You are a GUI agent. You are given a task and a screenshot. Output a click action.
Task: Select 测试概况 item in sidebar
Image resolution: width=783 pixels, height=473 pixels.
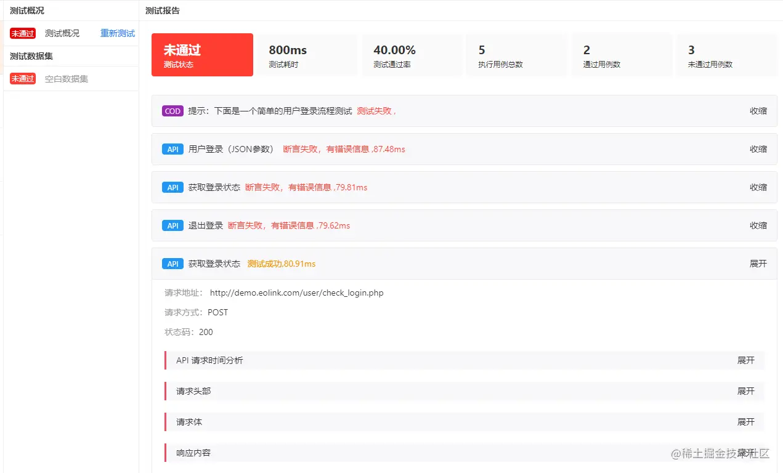click(62, 33)
